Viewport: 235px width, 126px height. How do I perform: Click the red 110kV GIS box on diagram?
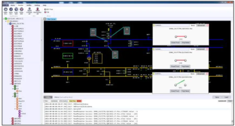pos(68,43)
